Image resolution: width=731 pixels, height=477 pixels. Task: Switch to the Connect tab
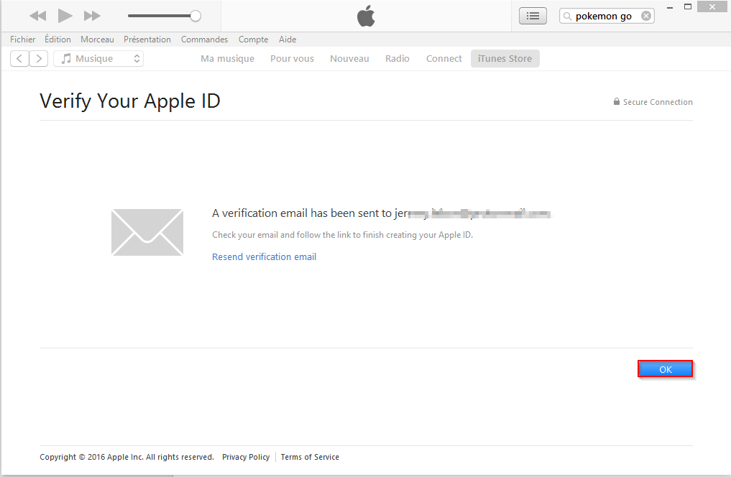443,59
